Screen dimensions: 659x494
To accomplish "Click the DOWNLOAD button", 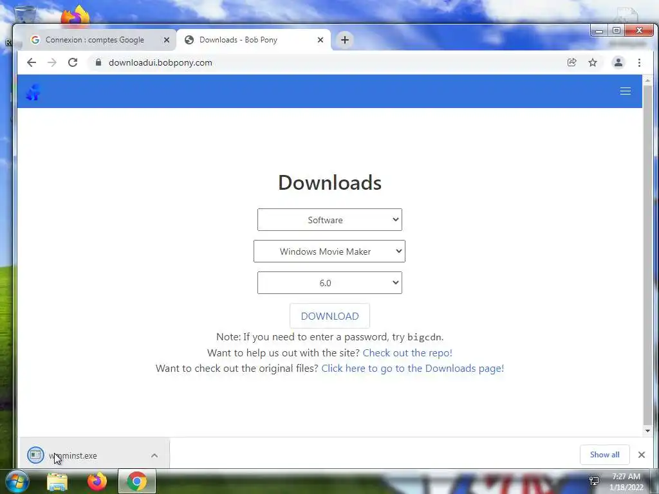I will tap(330, 316).
